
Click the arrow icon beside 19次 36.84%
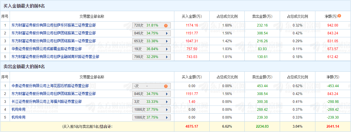coord(167,49)
